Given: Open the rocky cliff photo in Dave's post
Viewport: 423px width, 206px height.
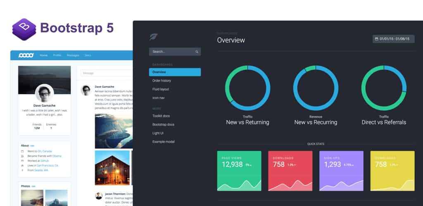Looking at the screenshot, I should pos(114,131).
